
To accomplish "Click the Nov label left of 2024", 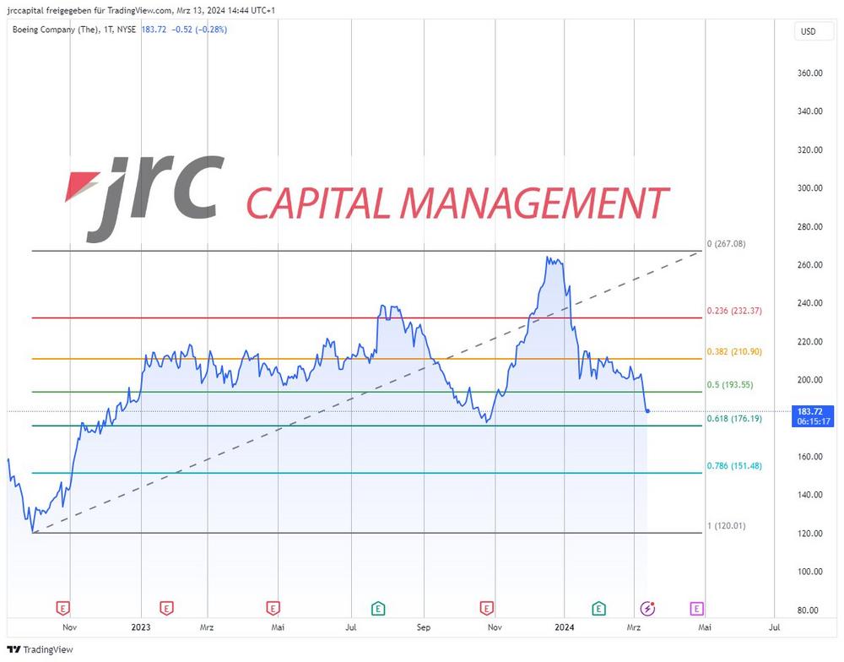I will point(495,627).
